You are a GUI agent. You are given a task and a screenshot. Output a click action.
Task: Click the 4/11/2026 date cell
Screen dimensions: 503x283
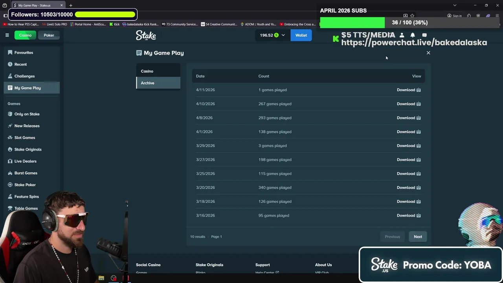pos(205,90)
